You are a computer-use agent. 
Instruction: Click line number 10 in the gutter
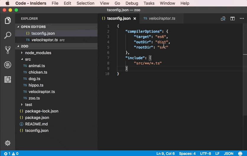[107, 74]
